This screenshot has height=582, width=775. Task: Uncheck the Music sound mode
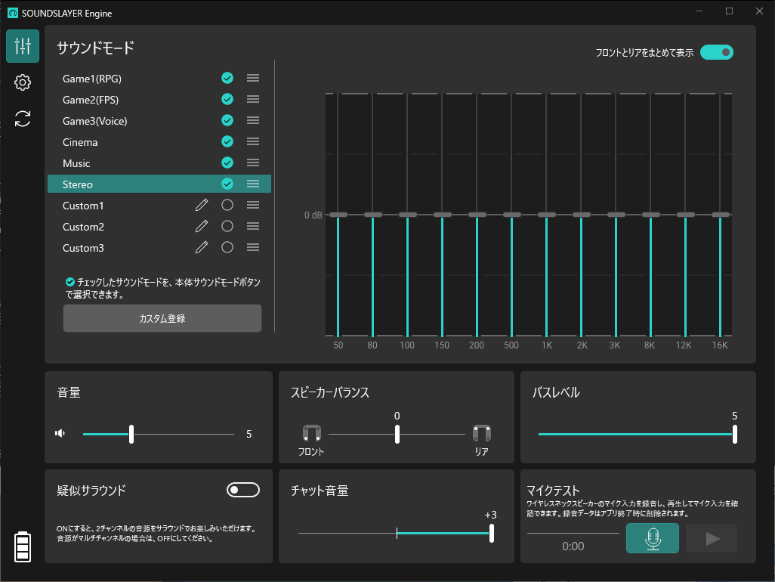227,163
